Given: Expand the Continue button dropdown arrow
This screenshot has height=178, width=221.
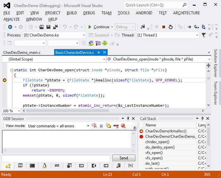Looking at the screenshot, I should pos(112,27).
